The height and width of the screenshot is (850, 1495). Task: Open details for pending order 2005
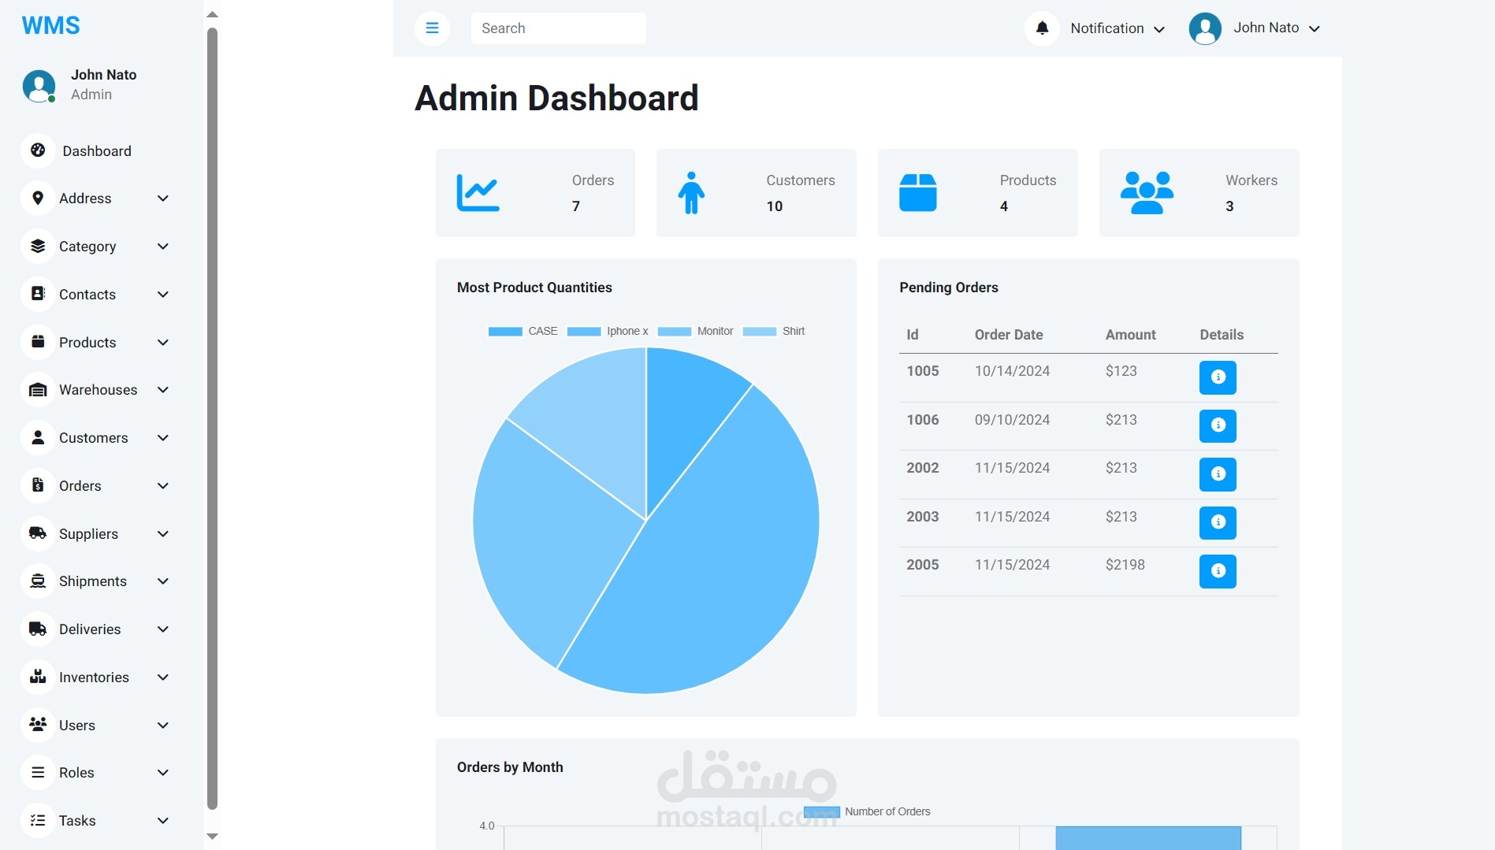[1218, 571]
